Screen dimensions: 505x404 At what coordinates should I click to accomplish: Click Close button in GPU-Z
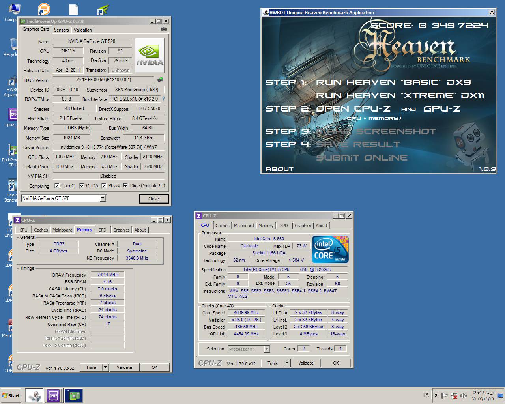153,198
